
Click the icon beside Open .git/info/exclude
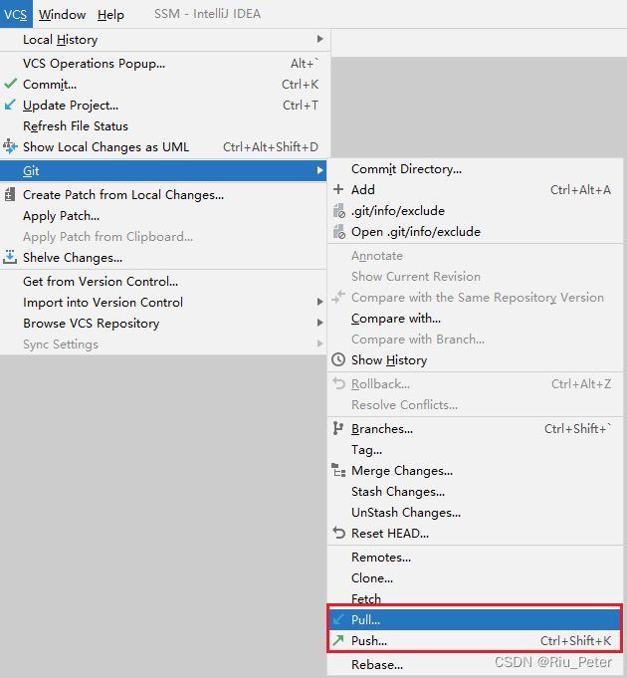tap(338, 232)
